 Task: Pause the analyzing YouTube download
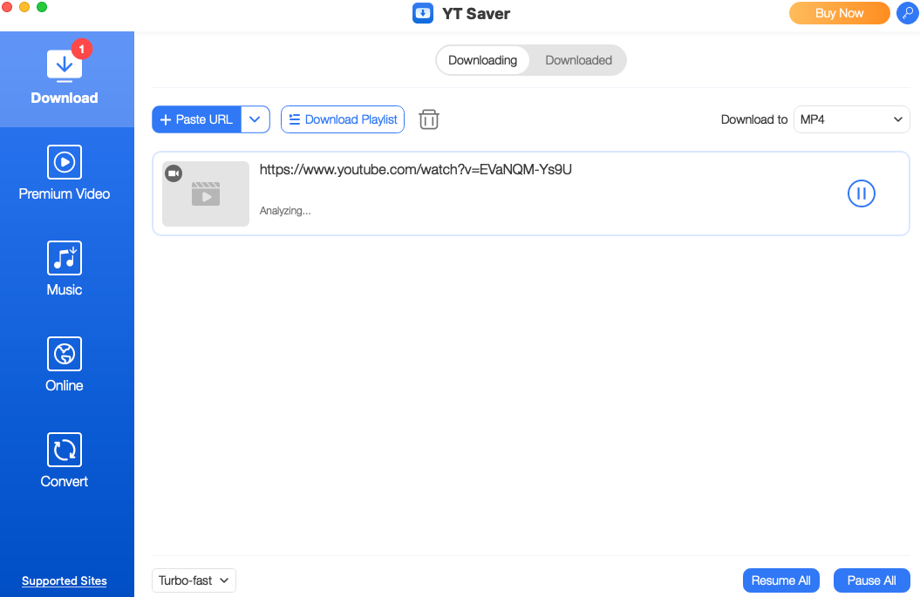[862, 193]
